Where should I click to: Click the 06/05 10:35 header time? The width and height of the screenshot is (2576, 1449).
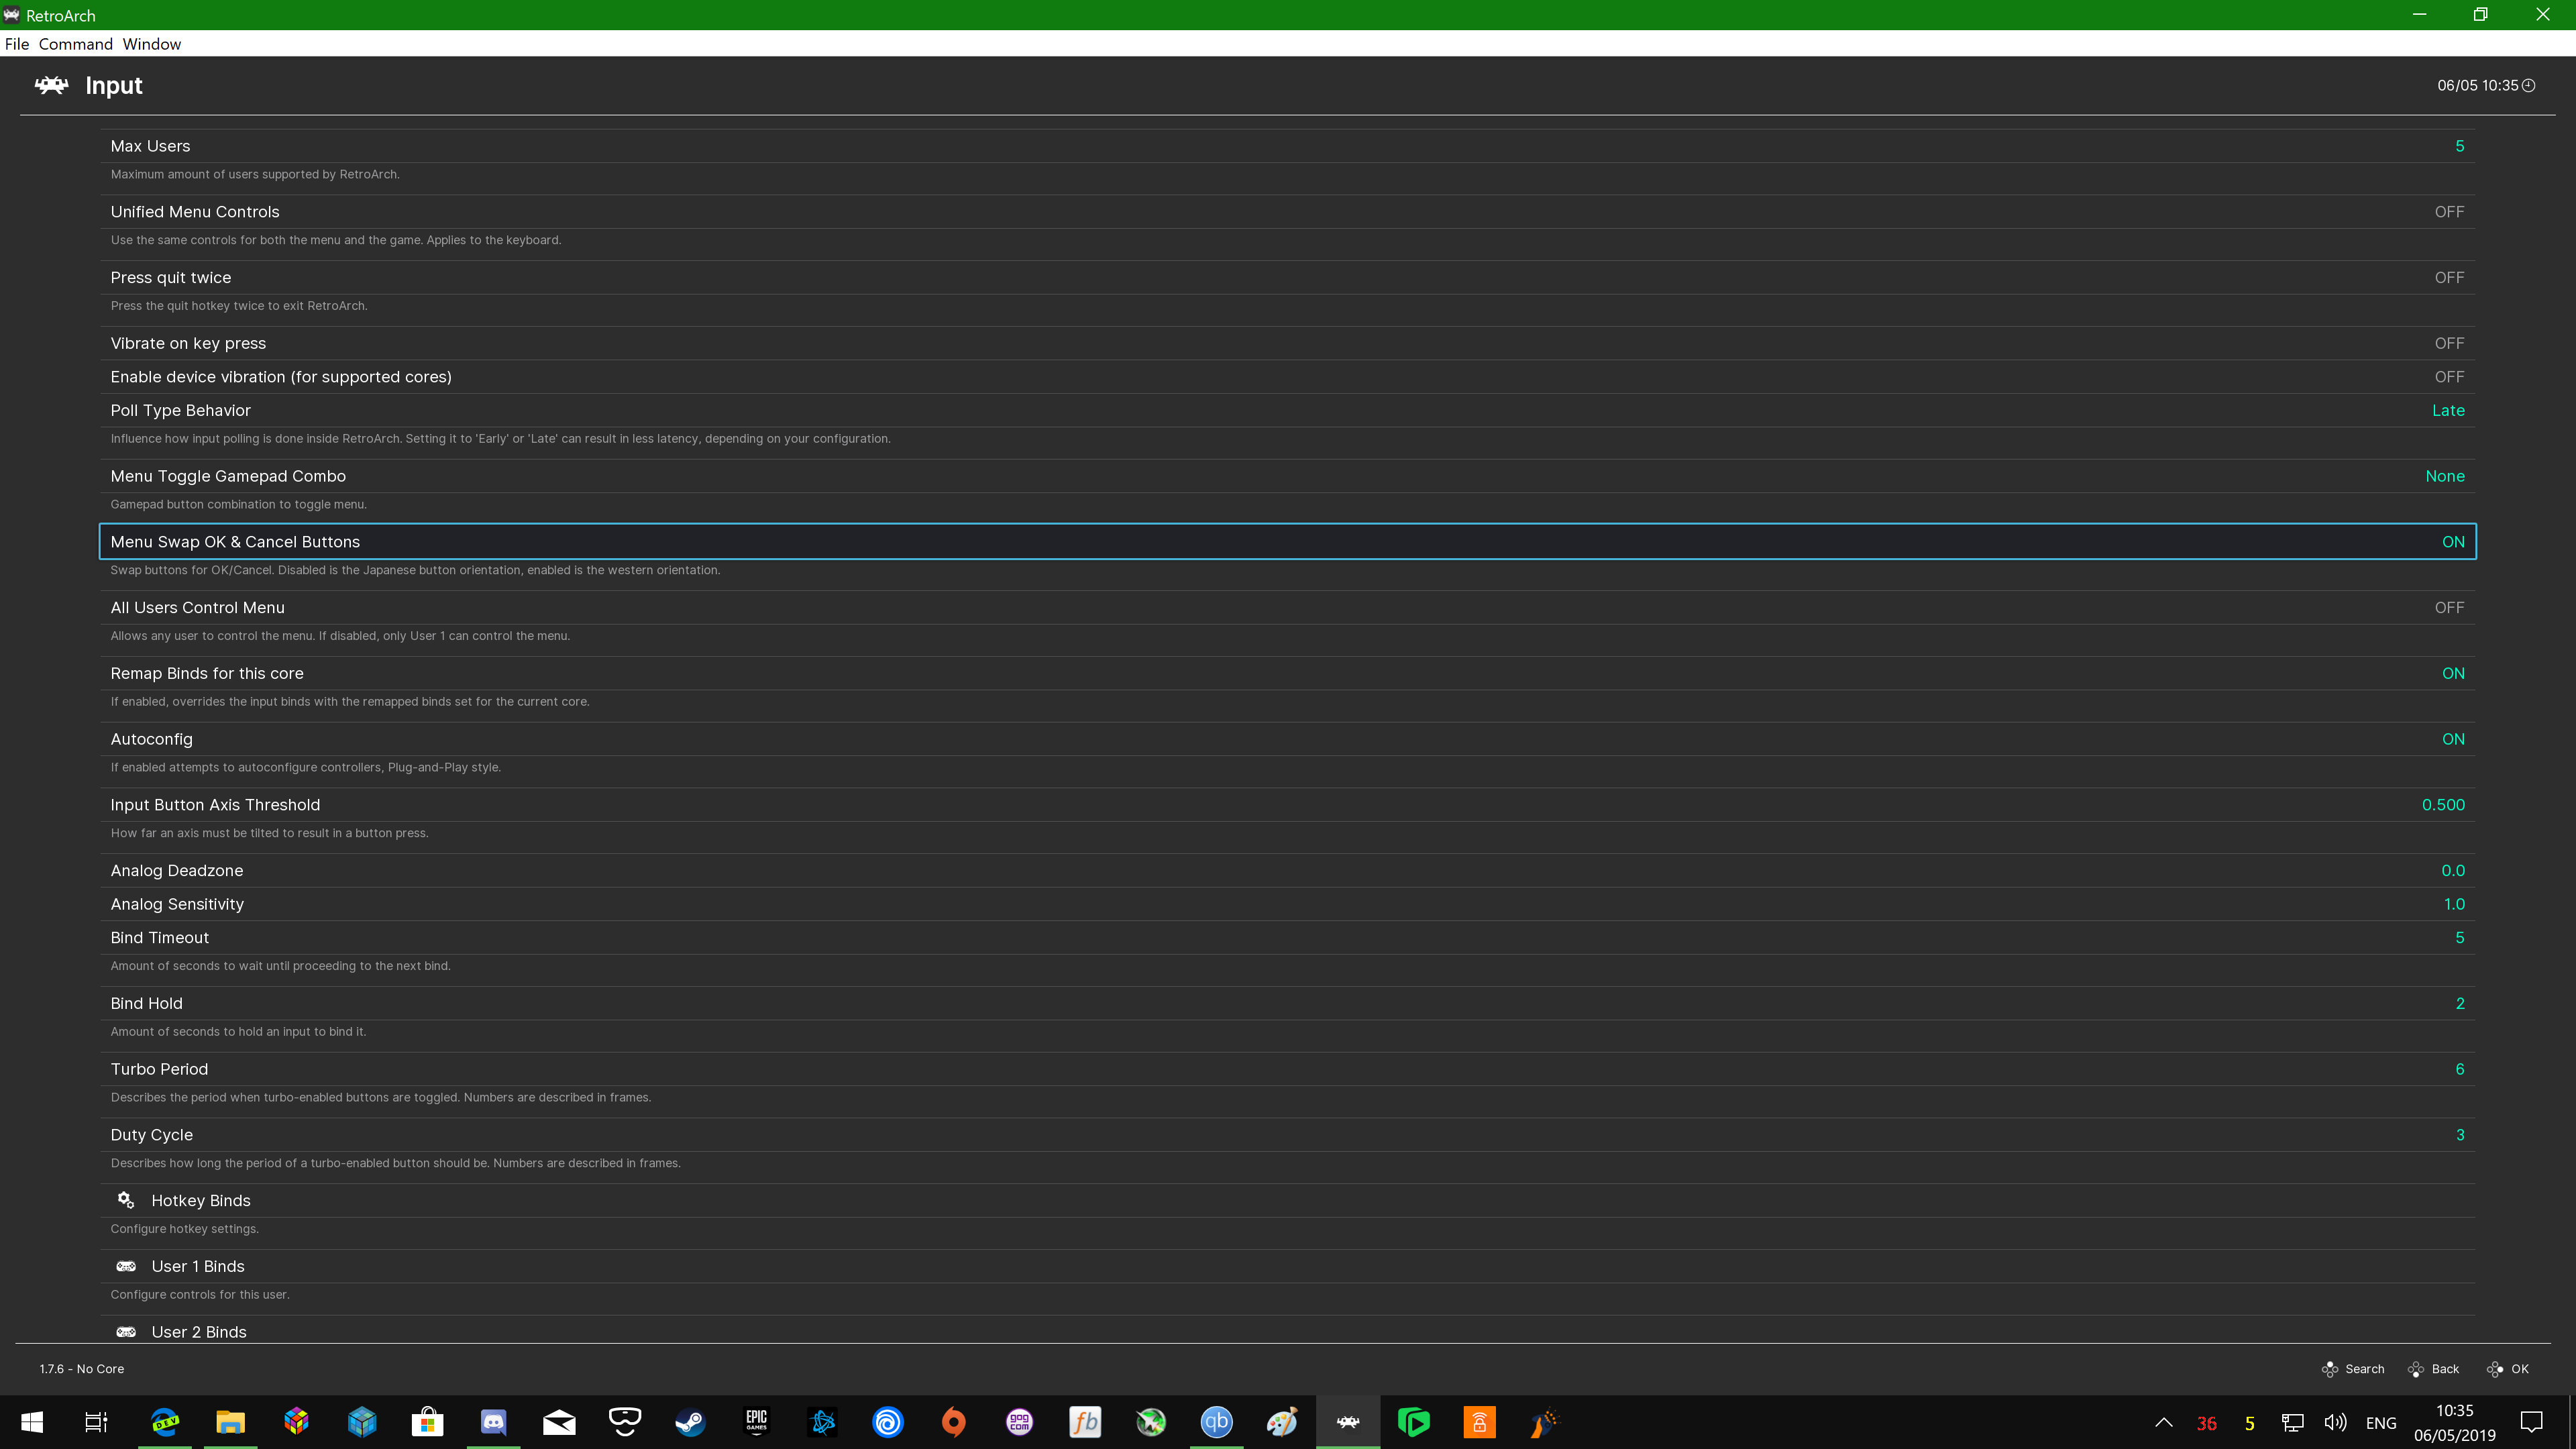point(2478,85)
